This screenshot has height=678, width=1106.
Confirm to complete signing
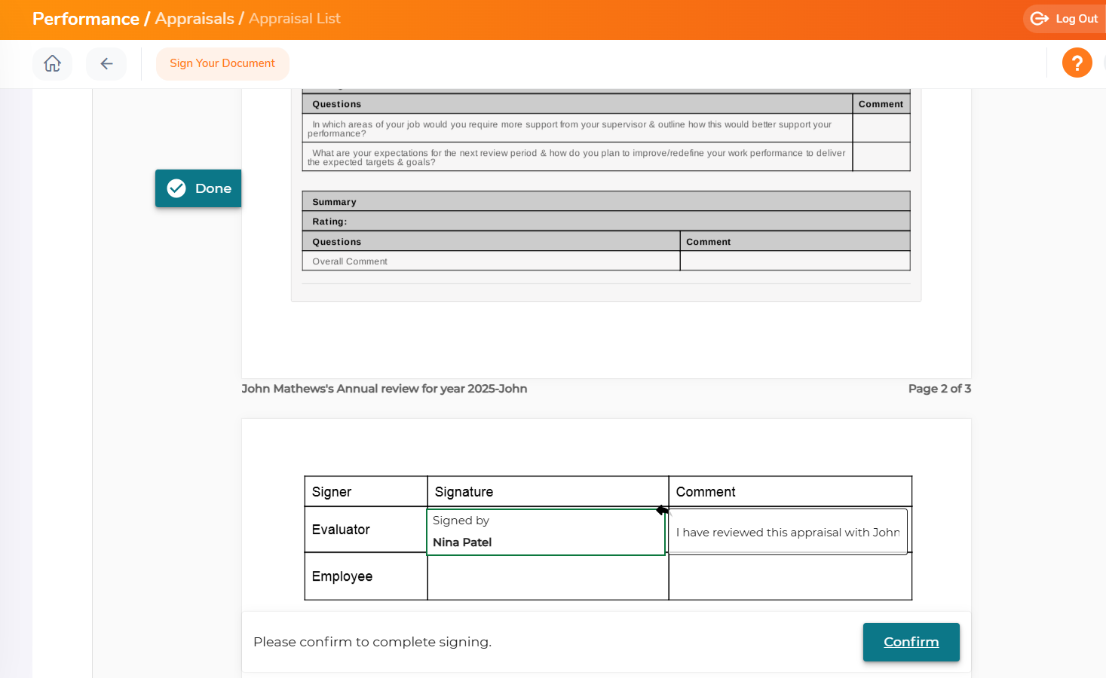[x=911, y=642]
